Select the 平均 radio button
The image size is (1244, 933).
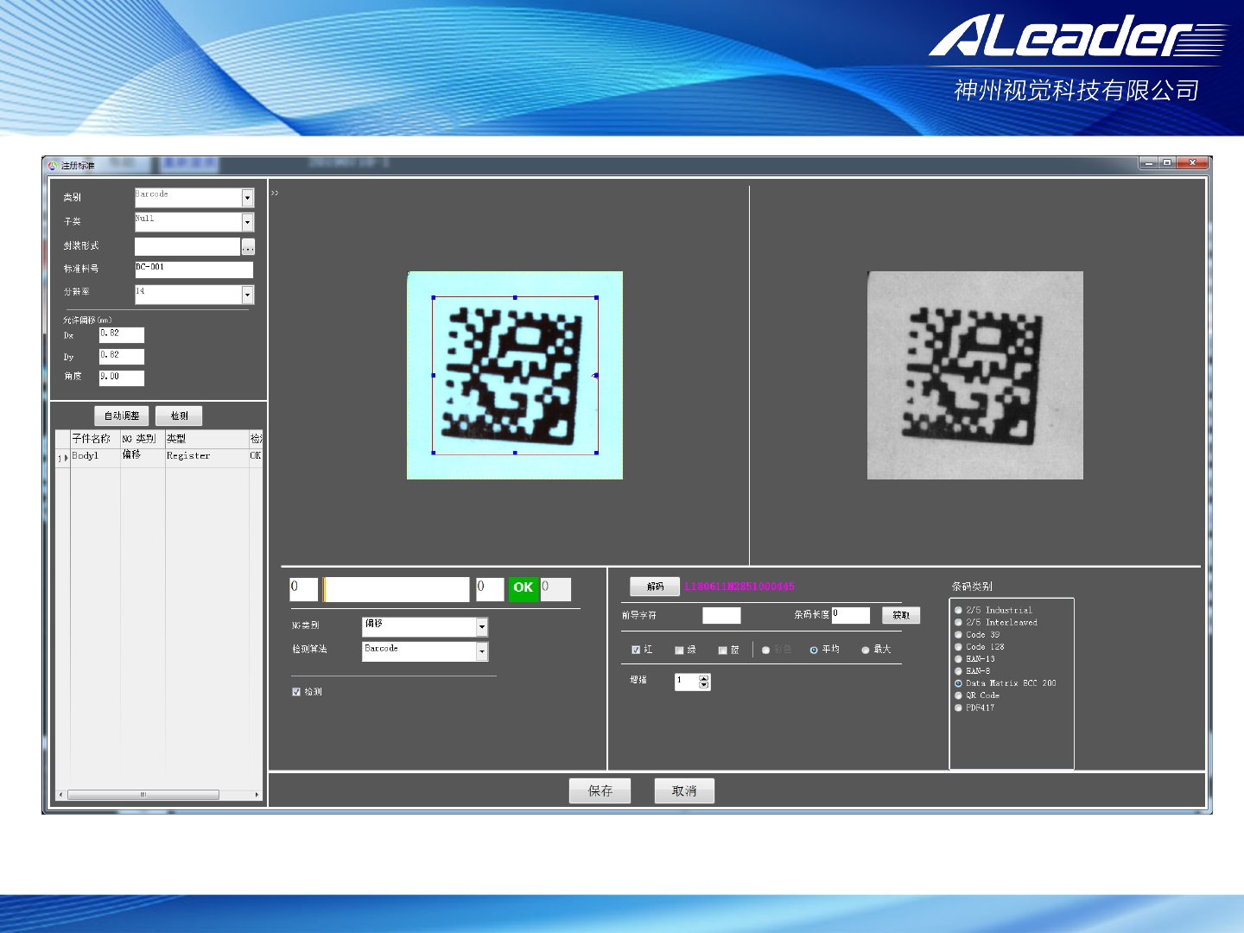[814, 650]
